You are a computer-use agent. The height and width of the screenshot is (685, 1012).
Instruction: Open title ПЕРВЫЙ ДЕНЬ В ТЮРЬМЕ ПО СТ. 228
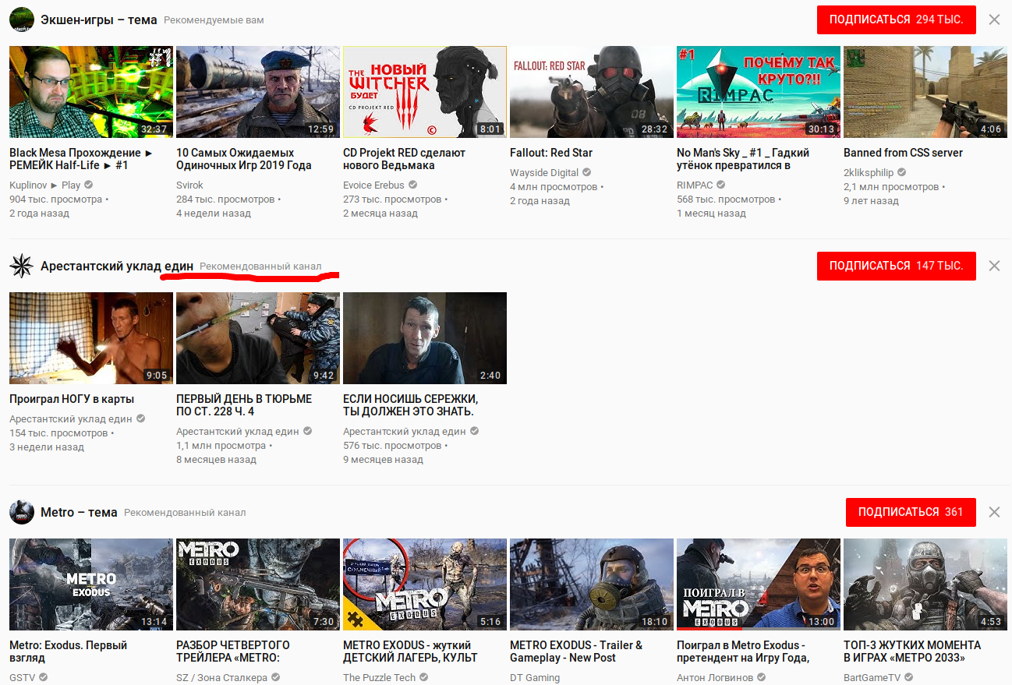(x=244, y=405)
